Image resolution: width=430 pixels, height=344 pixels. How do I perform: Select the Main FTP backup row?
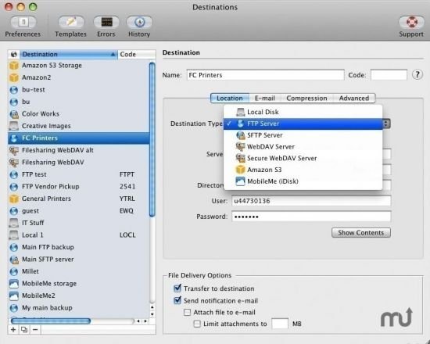pos(79,247)
